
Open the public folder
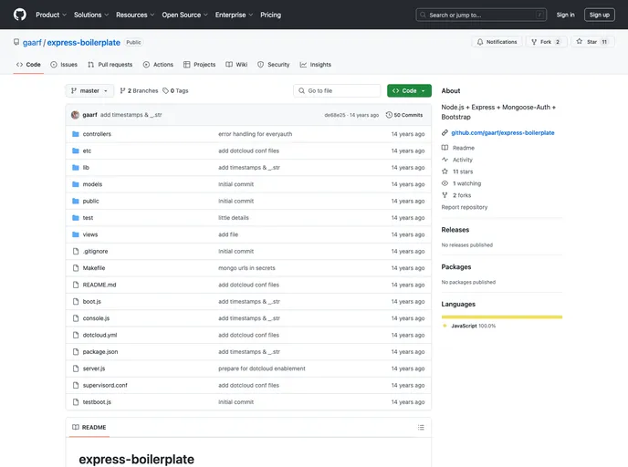pos(90,202)
